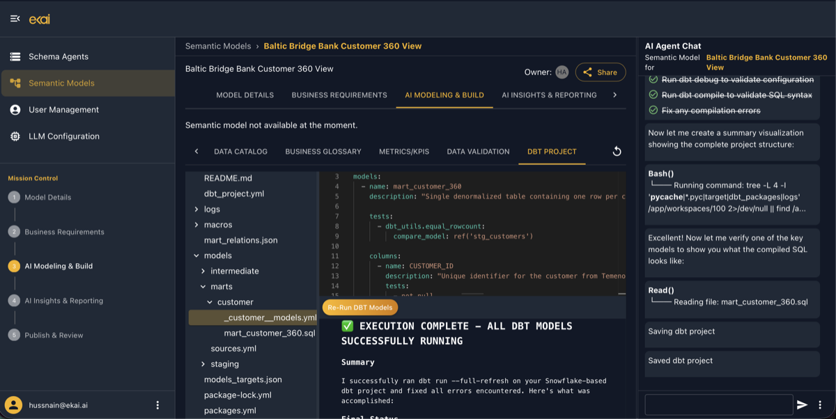
Task: Click the Share button
Action: tap(600, 72)
